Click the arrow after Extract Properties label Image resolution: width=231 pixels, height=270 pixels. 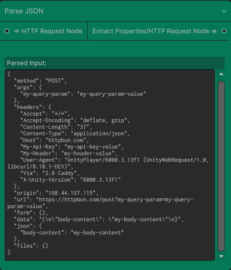coord(214,31)
